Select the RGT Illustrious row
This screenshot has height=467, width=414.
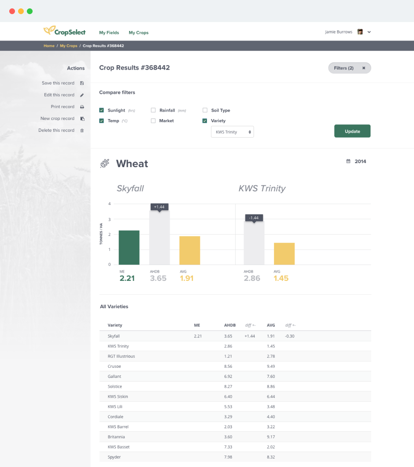pos(235,356)
